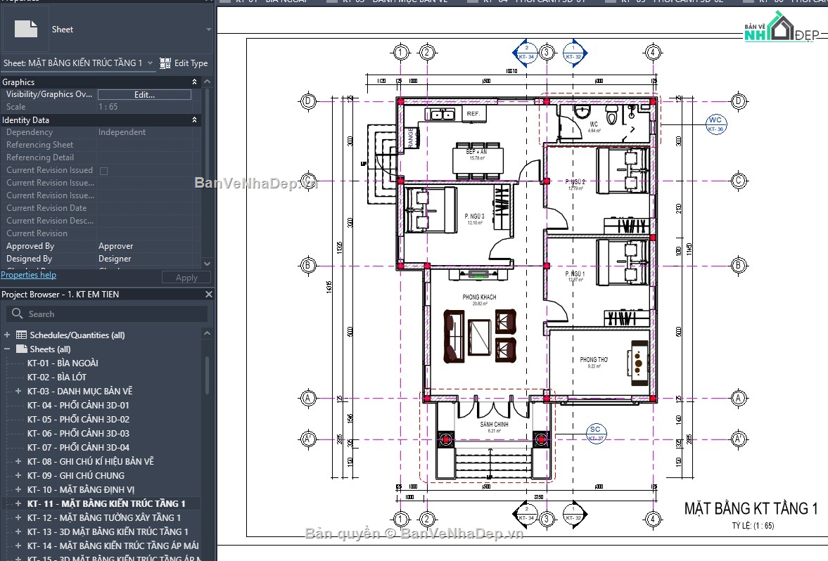Collapse the Identity Data property group
This screenshot has height=561, width=828.
click(194, 120)
